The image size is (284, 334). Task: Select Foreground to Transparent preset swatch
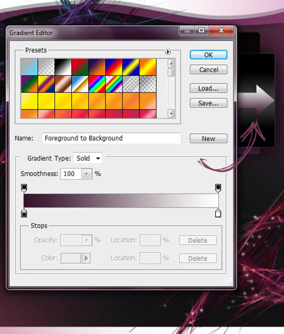pos(46,67)
